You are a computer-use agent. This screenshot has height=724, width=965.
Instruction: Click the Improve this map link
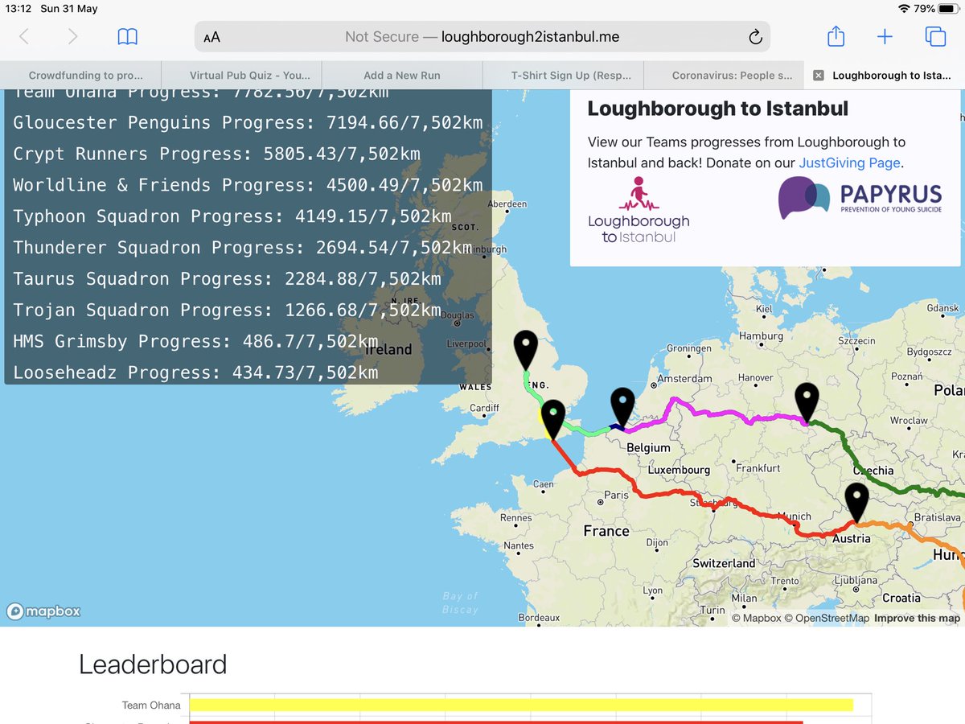tap(917, 618)
